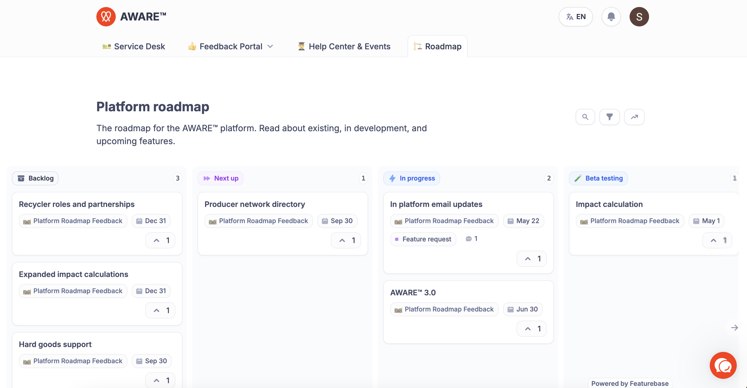Open Expanded impact calculations card title

(74, 274)
